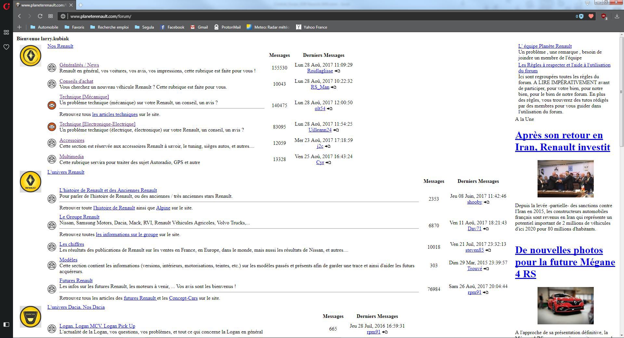Screen dimensions: 624x338
Task: Open the Gmail bookmark
Action: 199,27
